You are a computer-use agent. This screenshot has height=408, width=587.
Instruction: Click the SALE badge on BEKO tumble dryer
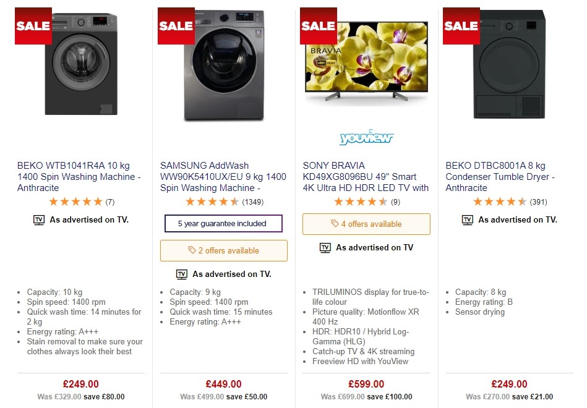pos(460,25)
